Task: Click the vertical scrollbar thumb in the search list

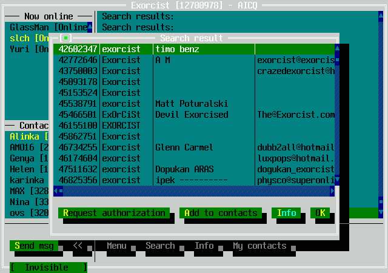Action: click(x=337, y=60)
